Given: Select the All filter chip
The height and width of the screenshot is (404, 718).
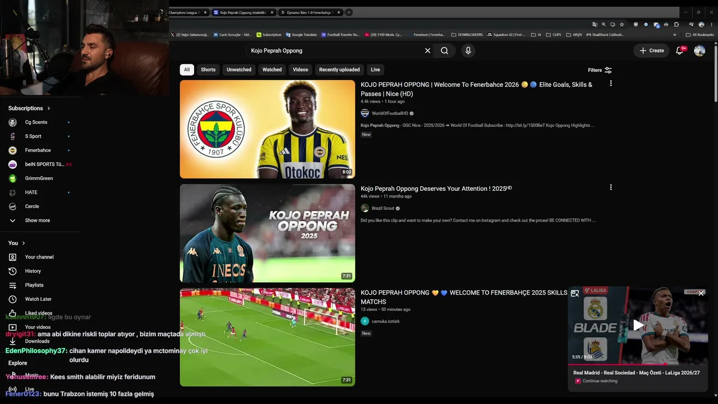Looking at the screenshot, I should 187,70.
